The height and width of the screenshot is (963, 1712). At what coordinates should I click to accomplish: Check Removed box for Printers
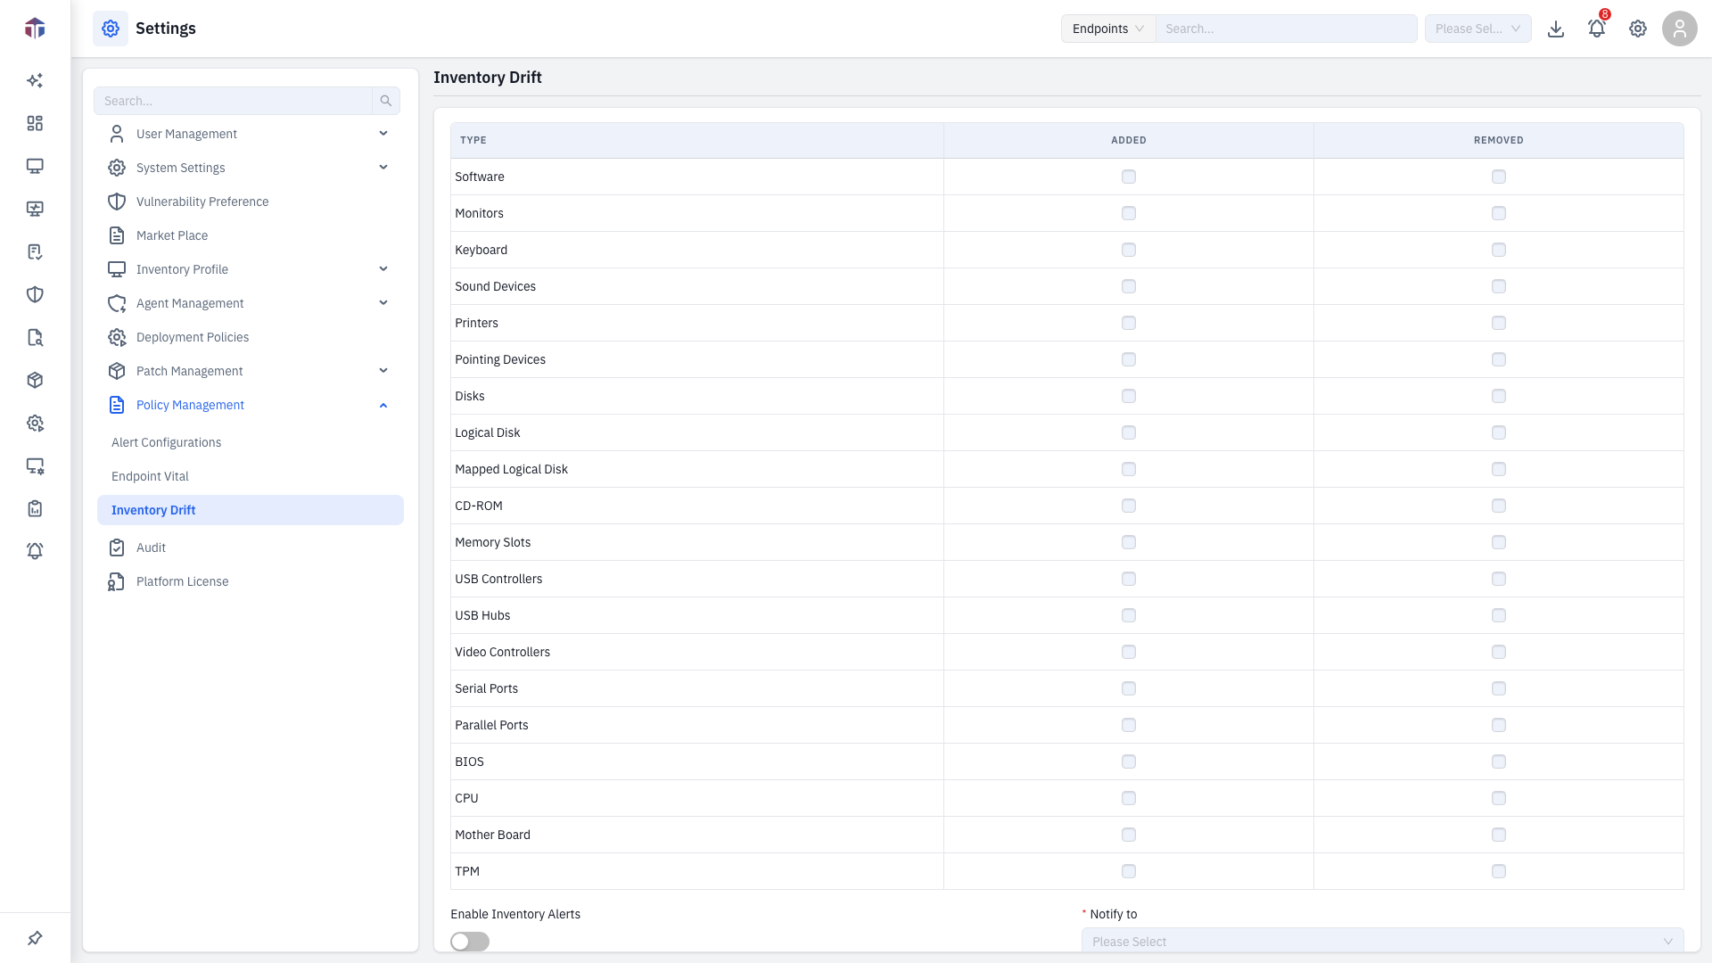pyautogui.click(x=1499, y=323)
